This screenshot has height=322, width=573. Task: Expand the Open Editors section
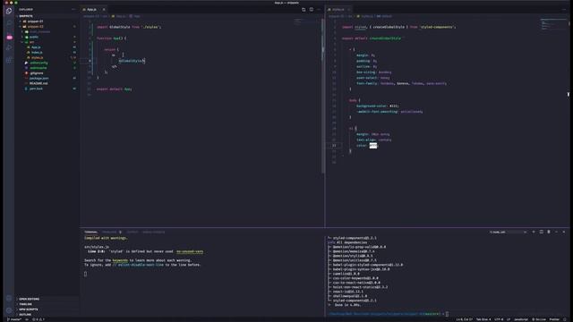tap(29, 299)
